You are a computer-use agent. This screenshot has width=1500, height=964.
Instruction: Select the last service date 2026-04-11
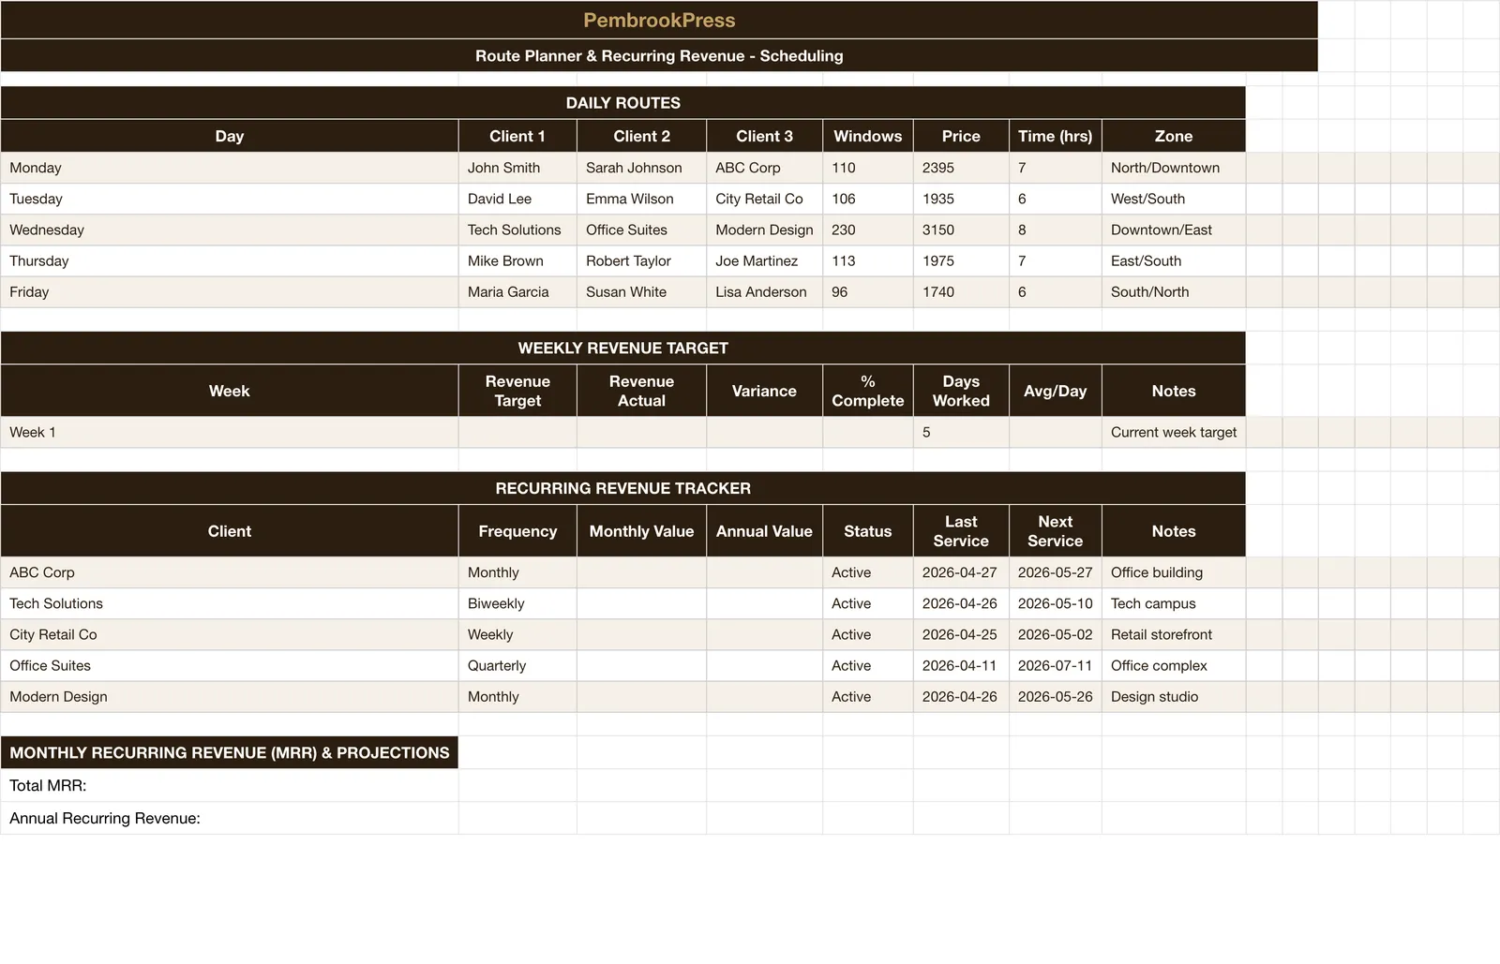point(961,665)
